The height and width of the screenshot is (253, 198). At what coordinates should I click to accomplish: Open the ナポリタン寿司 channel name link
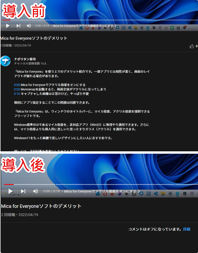(25, 59)
